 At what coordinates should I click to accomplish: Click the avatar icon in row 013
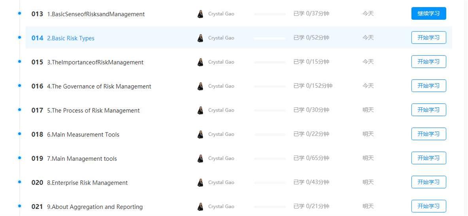tap(200, 14)
